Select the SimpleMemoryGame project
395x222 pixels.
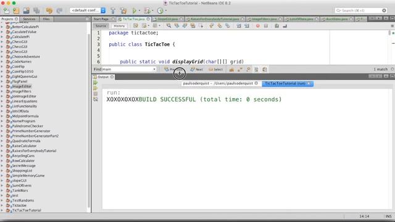pyautogui.click(x=28, y=176)
